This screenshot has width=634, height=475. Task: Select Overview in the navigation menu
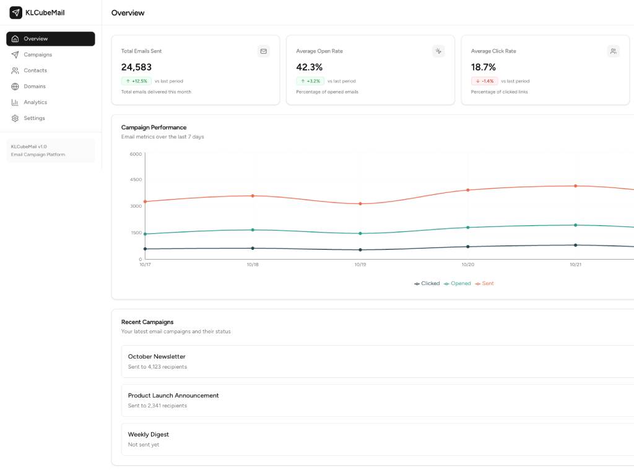[x=35, y=38]
